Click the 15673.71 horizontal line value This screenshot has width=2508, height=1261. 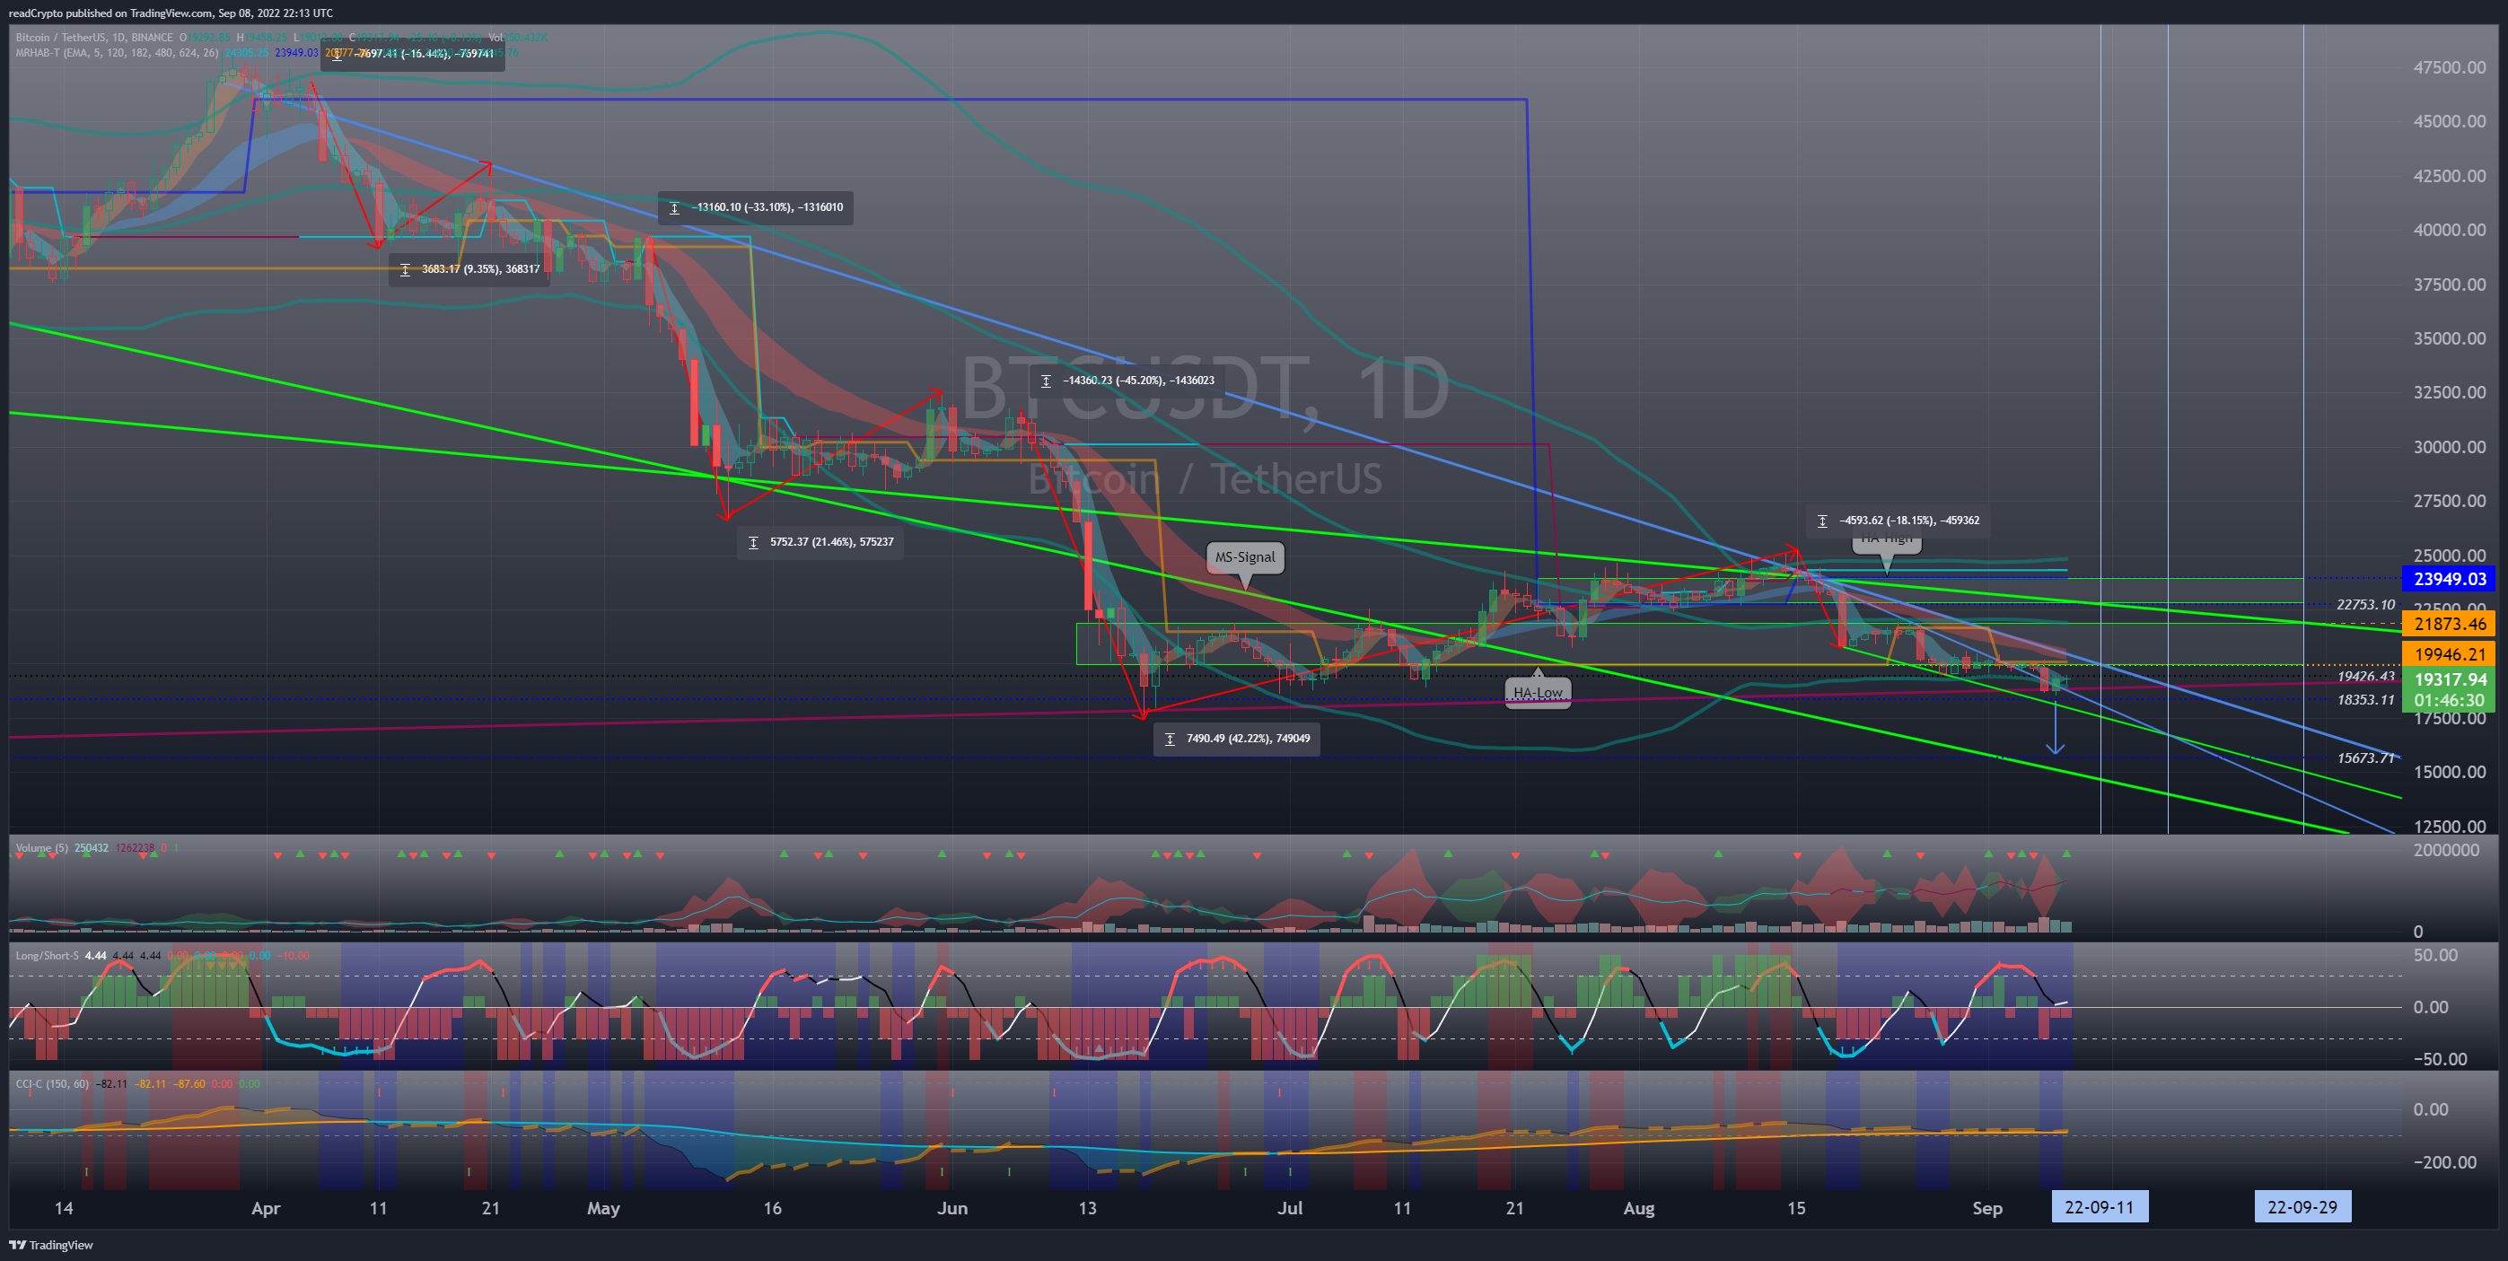coord(2365,758)
